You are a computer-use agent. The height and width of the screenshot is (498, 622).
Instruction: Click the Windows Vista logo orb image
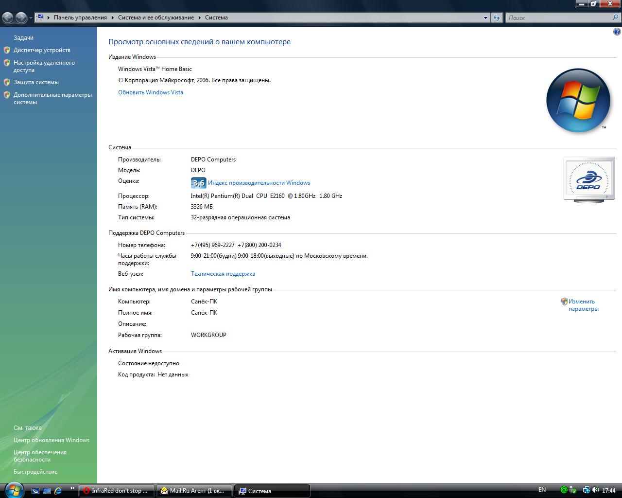(578, 101)
